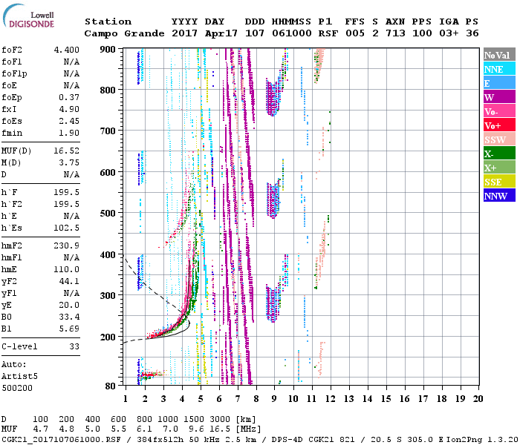Select the NoVal legend swatch
520x445 pixels.
click(498, 55)
